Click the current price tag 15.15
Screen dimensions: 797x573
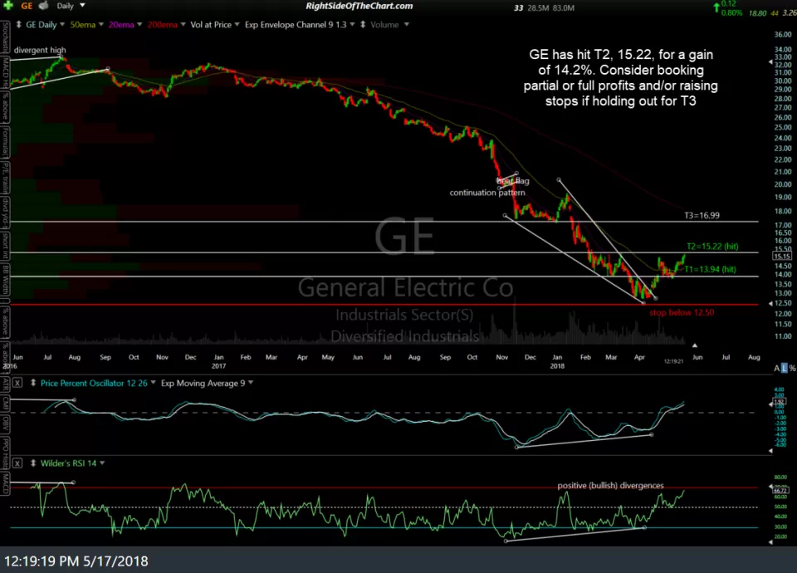coord(782,257)
